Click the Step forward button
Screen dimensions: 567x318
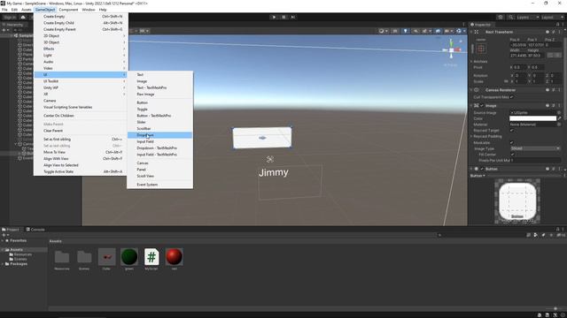tap(293, 17)
